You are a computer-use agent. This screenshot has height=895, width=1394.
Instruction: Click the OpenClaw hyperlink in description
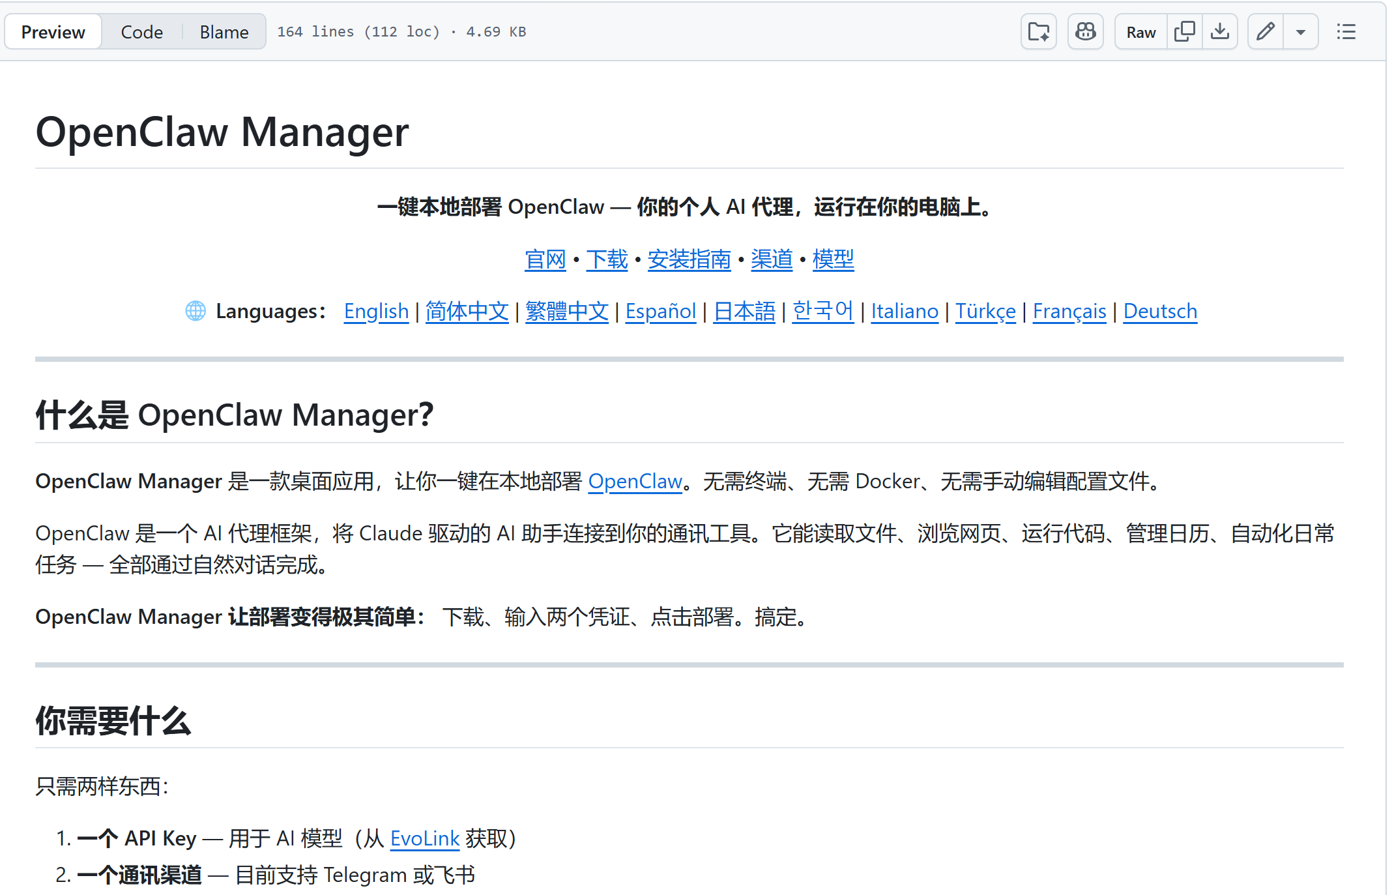[635, 481]
